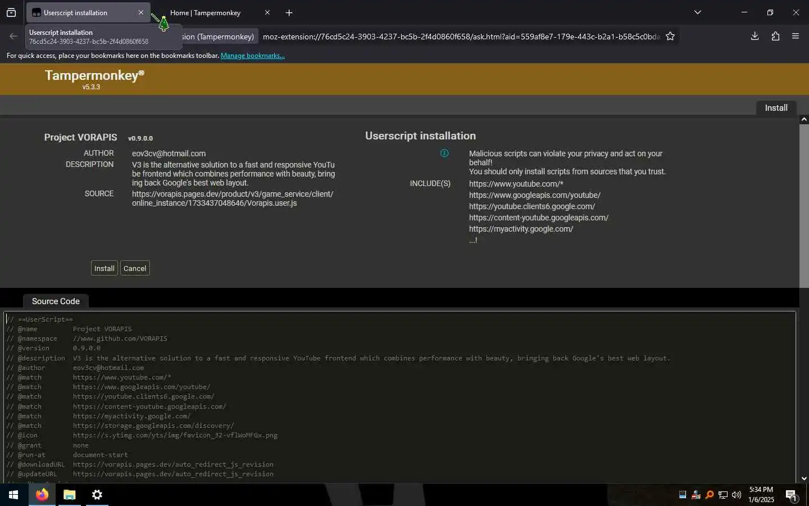This screenshot has width=809, height=506.
Task: Click version label v0.9.0.0
Action: point(140,138)
